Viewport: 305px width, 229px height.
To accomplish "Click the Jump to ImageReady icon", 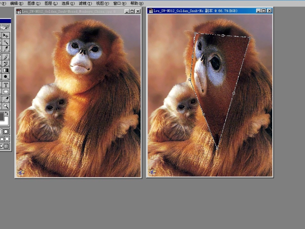I will pos(6,146).
